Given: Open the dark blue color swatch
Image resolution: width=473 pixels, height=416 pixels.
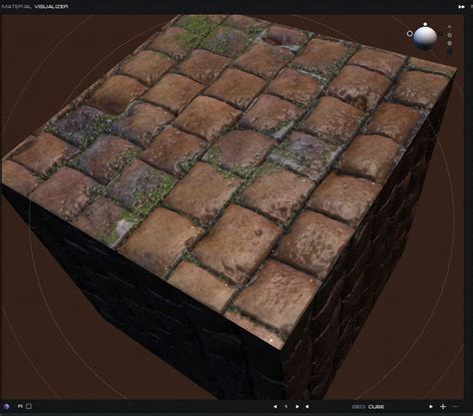Looking at the screenshot, I should (x=449, y=52).
